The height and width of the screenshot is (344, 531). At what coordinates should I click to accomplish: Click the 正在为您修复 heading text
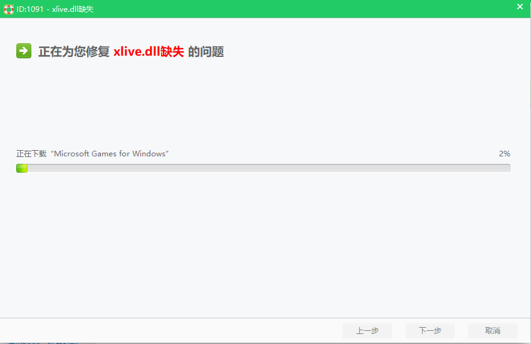[x=74, y=52]
